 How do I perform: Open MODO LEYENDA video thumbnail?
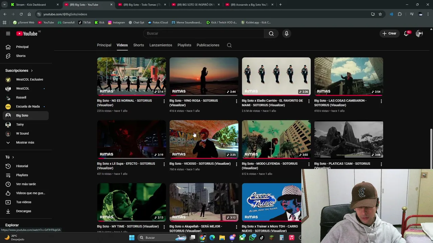click(276, 139)
